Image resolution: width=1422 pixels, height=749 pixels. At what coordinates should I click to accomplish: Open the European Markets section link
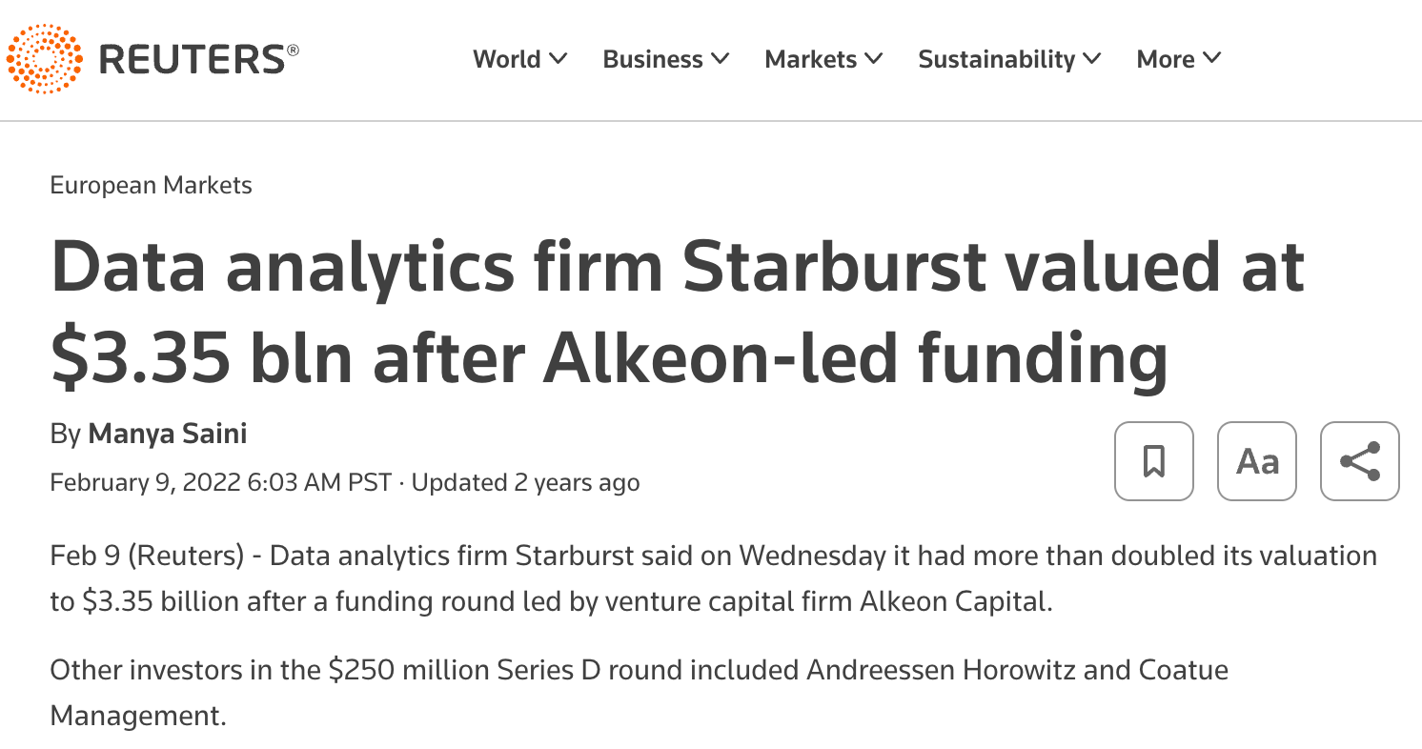[151, 185]
